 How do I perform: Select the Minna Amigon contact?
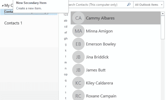(x=115, y=31)
